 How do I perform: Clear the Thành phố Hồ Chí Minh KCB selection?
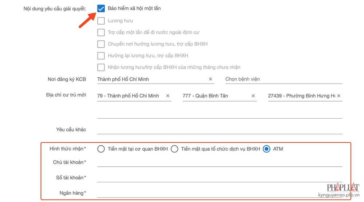[x=210, y=79]
